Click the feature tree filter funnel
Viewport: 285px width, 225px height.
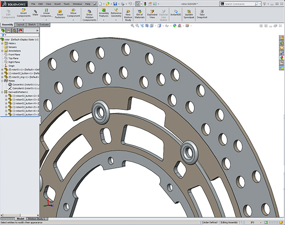tap(3, 35)
